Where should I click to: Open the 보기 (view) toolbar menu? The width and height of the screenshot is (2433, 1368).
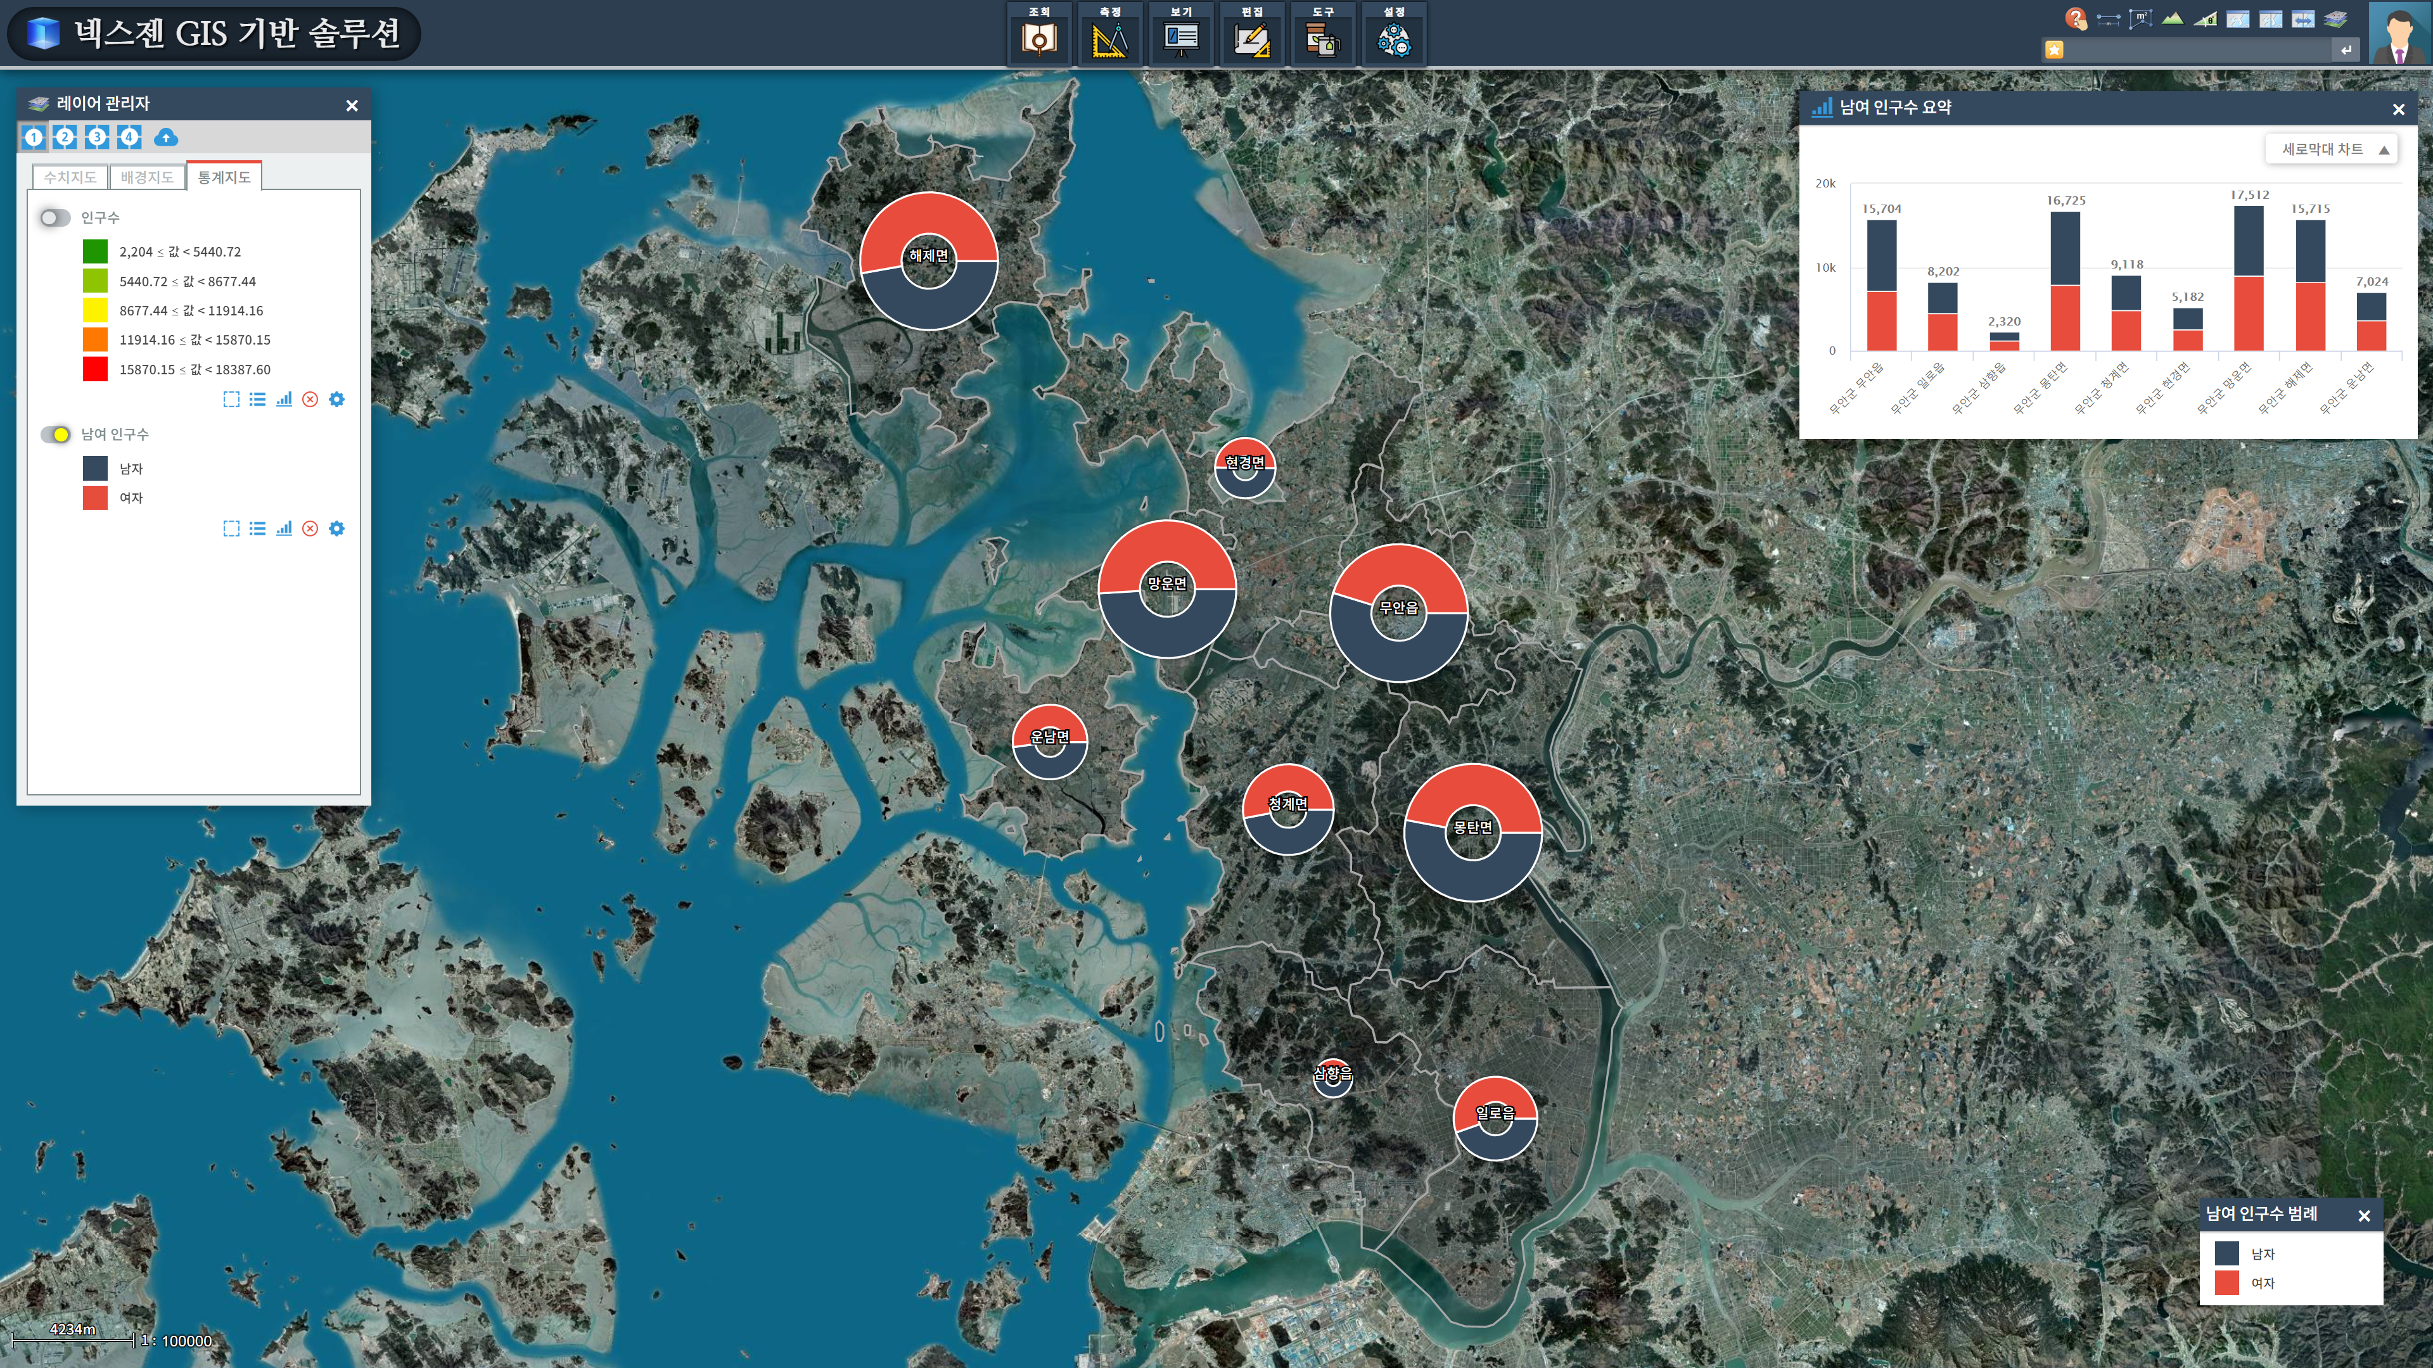pos(1182,33)
